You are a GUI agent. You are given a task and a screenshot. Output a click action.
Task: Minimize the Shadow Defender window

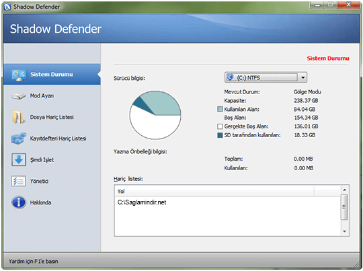(x=317, y=5)
